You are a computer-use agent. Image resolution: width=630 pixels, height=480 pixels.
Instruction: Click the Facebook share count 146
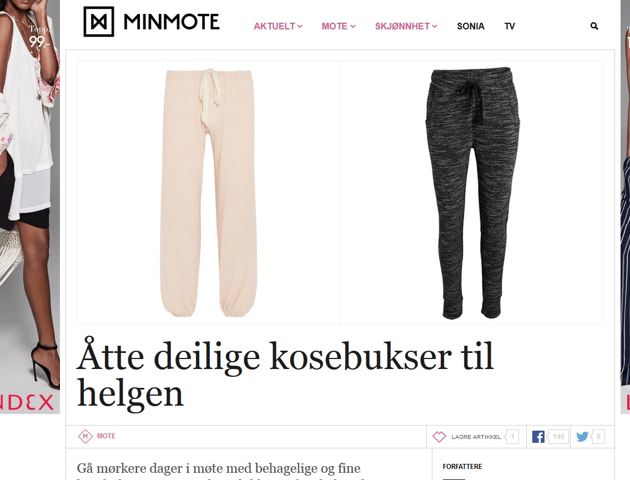(558, 437)
